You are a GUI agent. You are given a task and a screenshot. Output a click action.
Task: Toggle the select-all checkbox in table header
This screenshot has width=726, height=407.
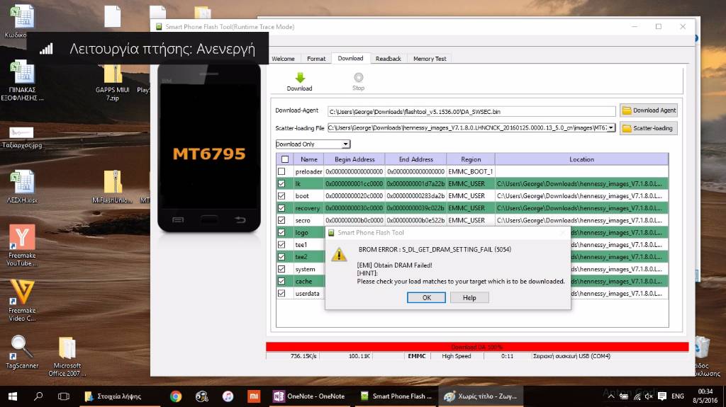coord(285,159)
